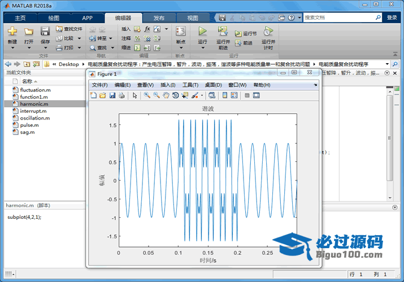Switch to the APP tab
Viewport: 404px width, 282px height.
click(88, 17)
